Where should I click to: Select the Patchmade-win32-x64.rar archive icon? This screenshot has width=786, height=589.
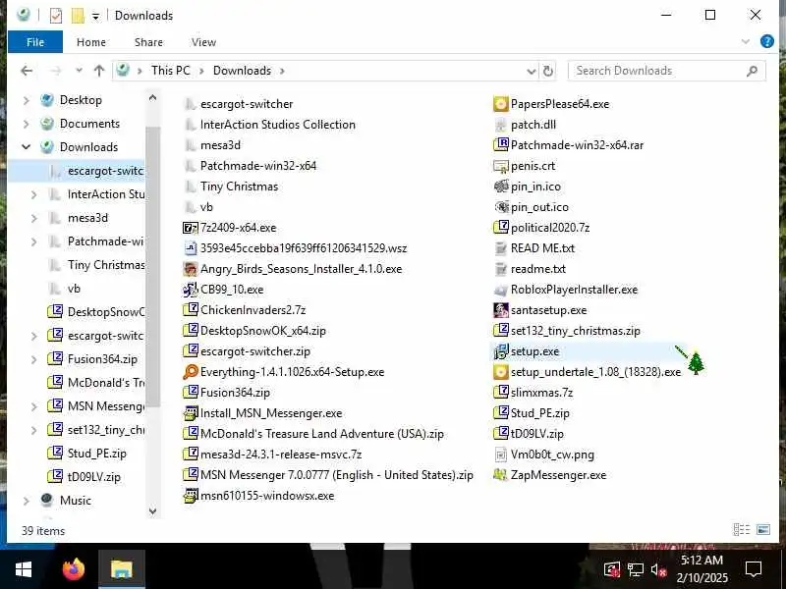500,145
